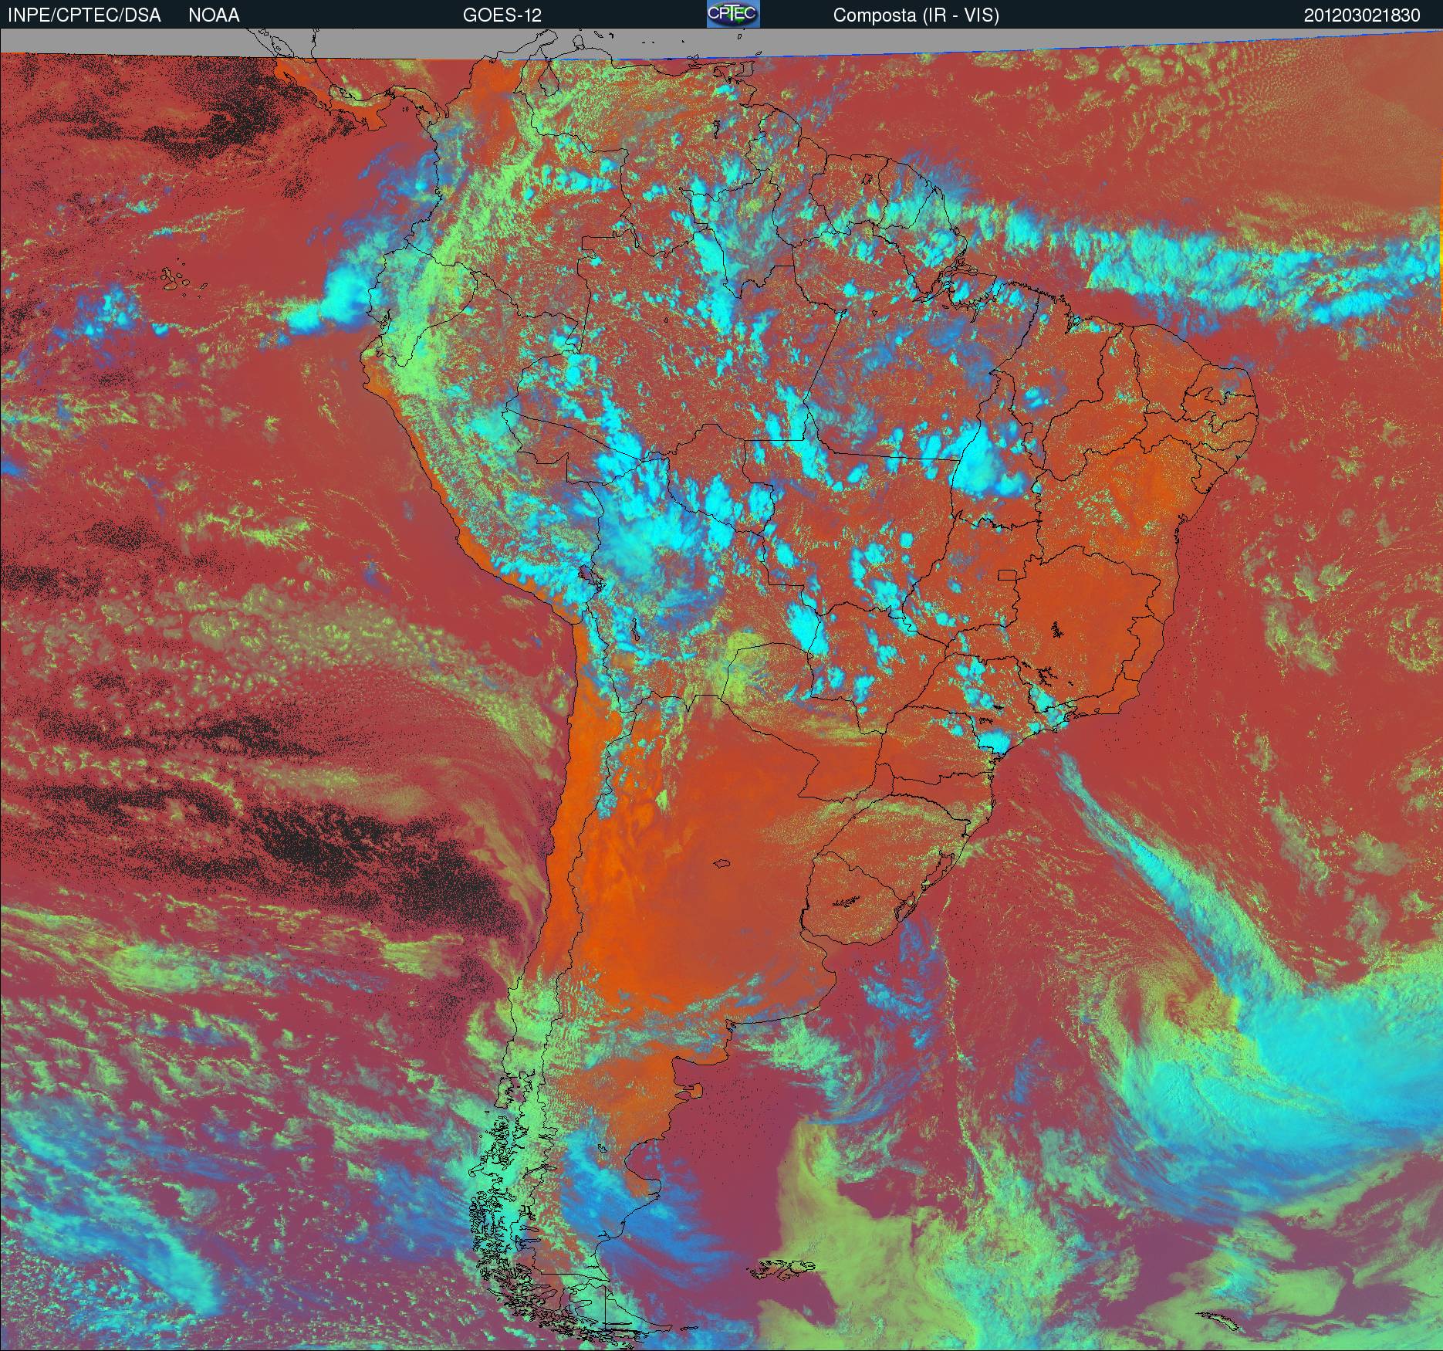The height and width of the screenshot is (1351, 1443).
Task: Click the Composta (IR - VIS) title
Action: 916,15
